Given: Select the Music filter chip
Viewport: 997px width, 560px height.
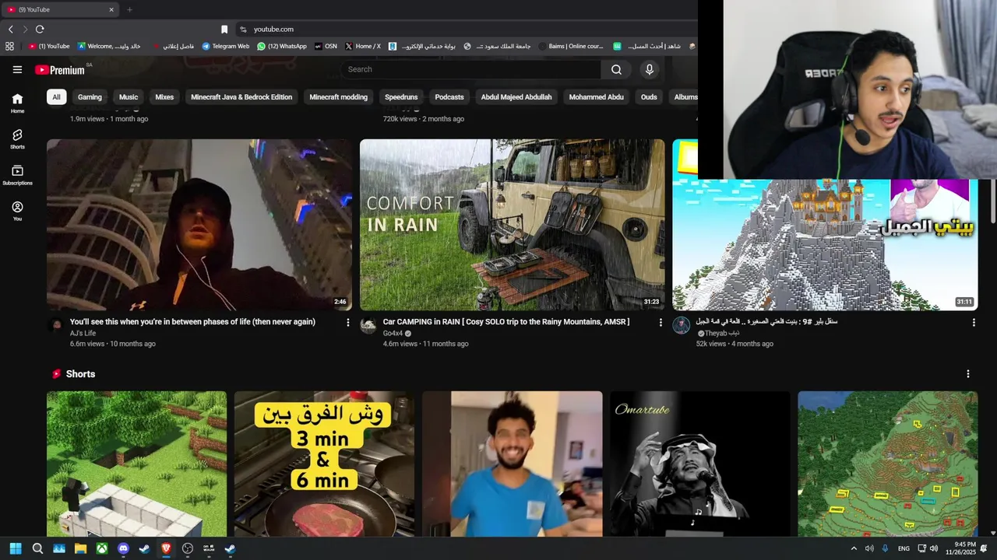Looking at the screenshot, I should point(129,97).
